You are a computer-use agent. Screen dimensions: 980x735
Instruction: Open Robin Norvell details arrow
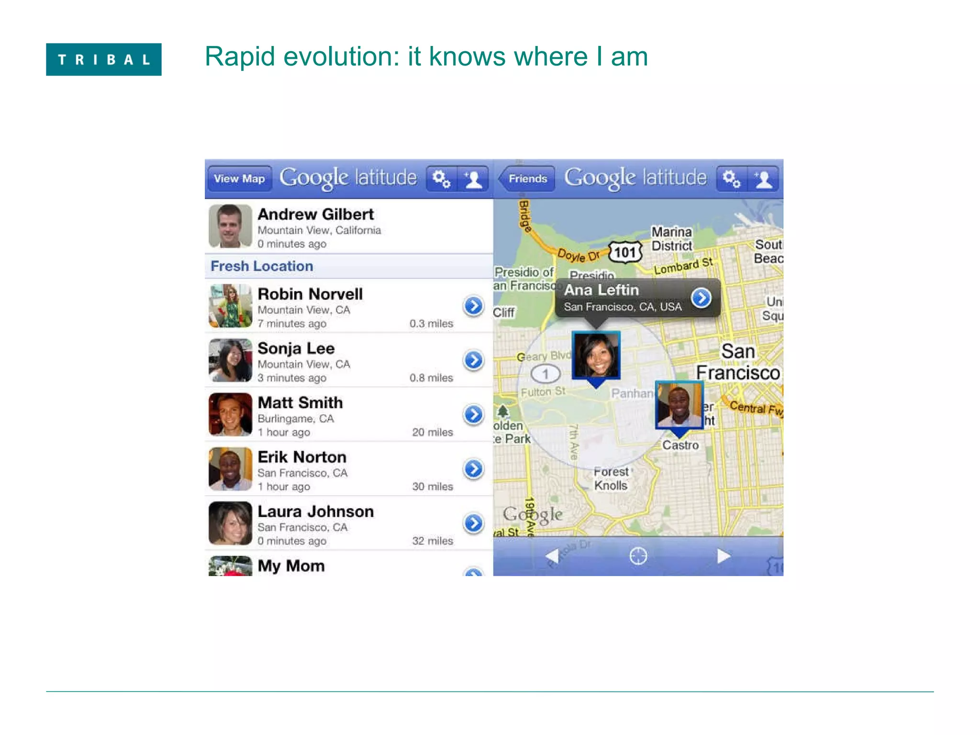coord(473,306)
